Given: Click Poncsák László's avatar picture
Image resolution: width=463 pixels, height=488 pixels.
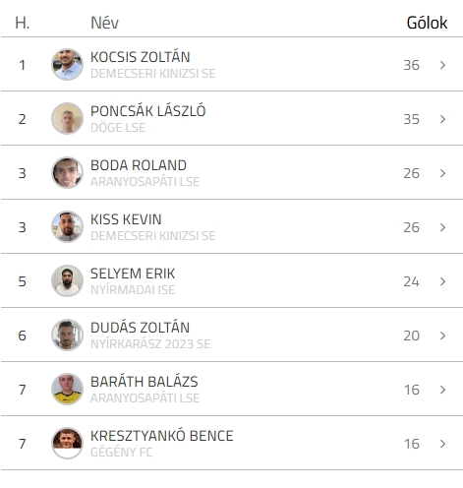Looking at the screenshot, I should (x=67, y=118).
